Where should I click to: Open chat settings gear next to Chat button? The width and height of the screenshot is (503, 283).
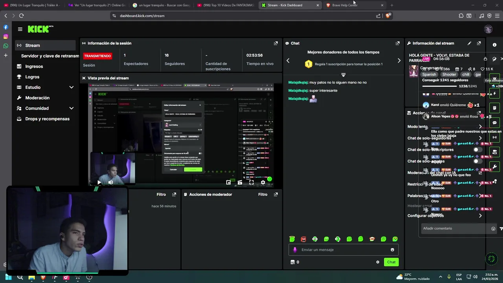[378, 262]
